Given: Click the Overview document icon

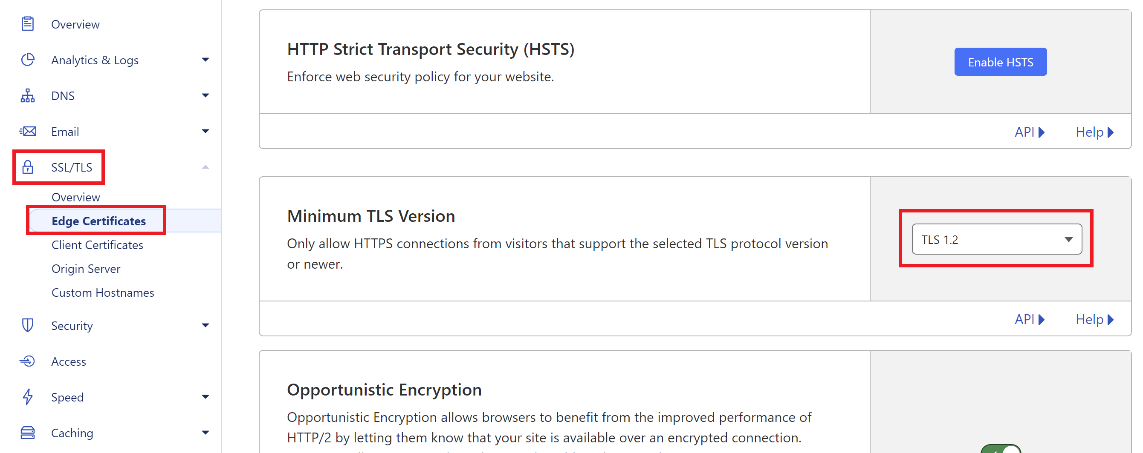Looking at the screenshot, I should (28, 24).
